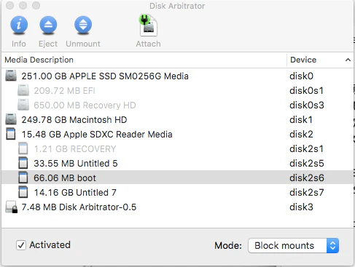
Task: Click the Eject toolbar icon
Action: point(48,25)
